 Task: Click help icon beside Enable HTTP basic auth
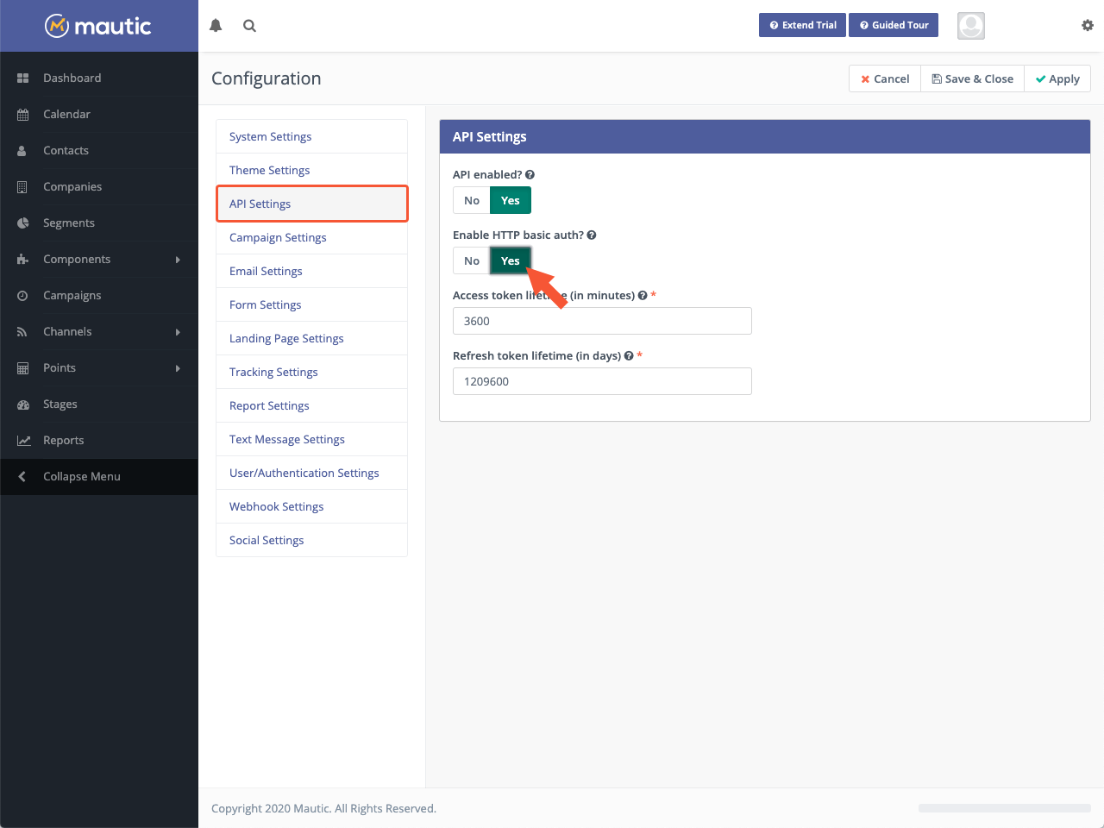[x=592, y=235]
